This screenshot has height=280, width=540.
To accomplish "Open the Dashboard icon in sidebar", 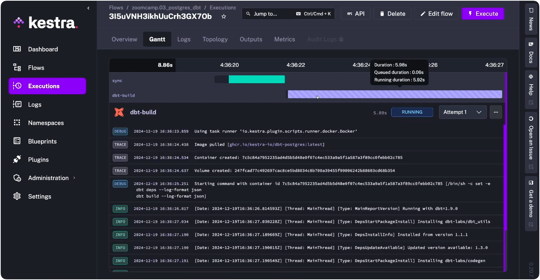I will [x=17, y=49].
